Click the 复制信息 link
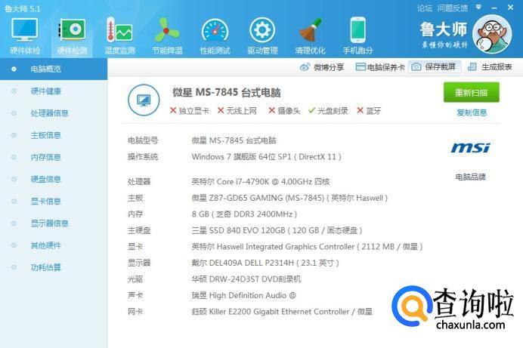The image size is (523, 348). pos(472,112)
